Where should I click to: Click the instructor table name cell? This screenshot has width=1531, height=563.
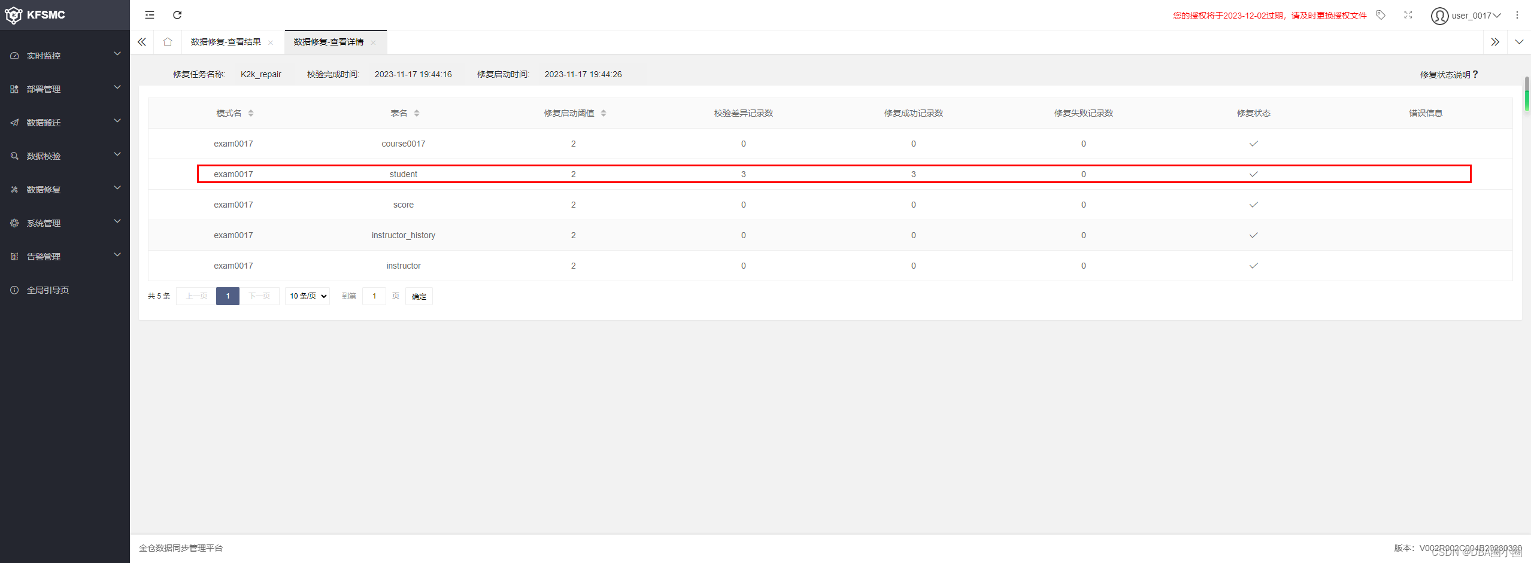click(404, 266)
